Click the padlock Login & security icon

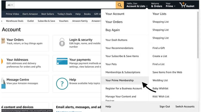(62, 42)
